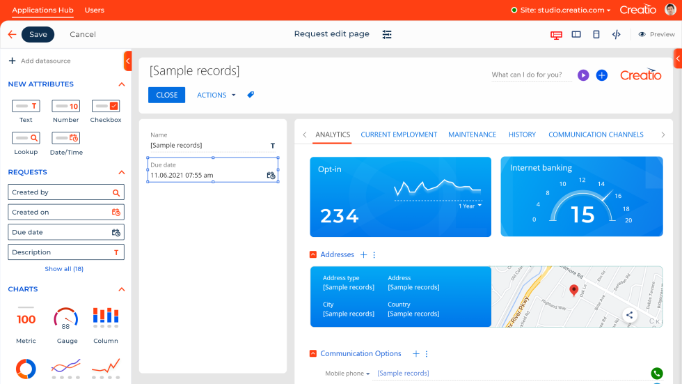Click the purple run command button
682x384 pixels.
(583, 75)
